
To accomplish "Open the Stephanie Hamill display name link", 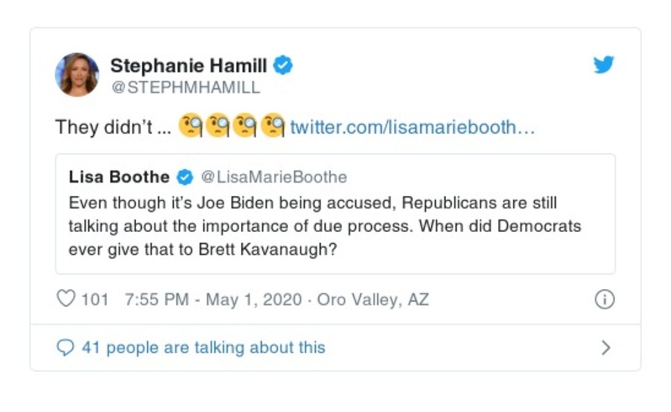I will tap(189, 65).
